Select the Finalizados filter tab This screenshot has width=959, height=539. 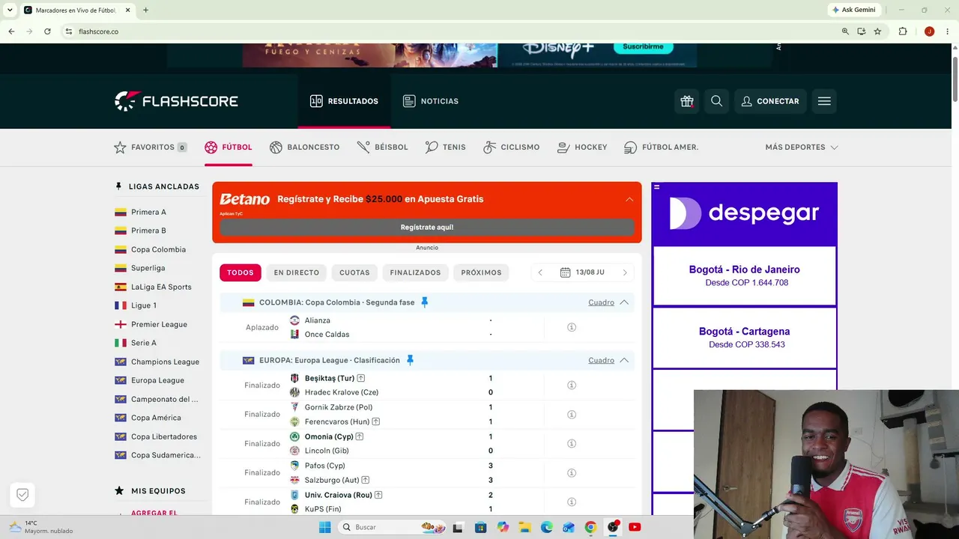(415, 272)
